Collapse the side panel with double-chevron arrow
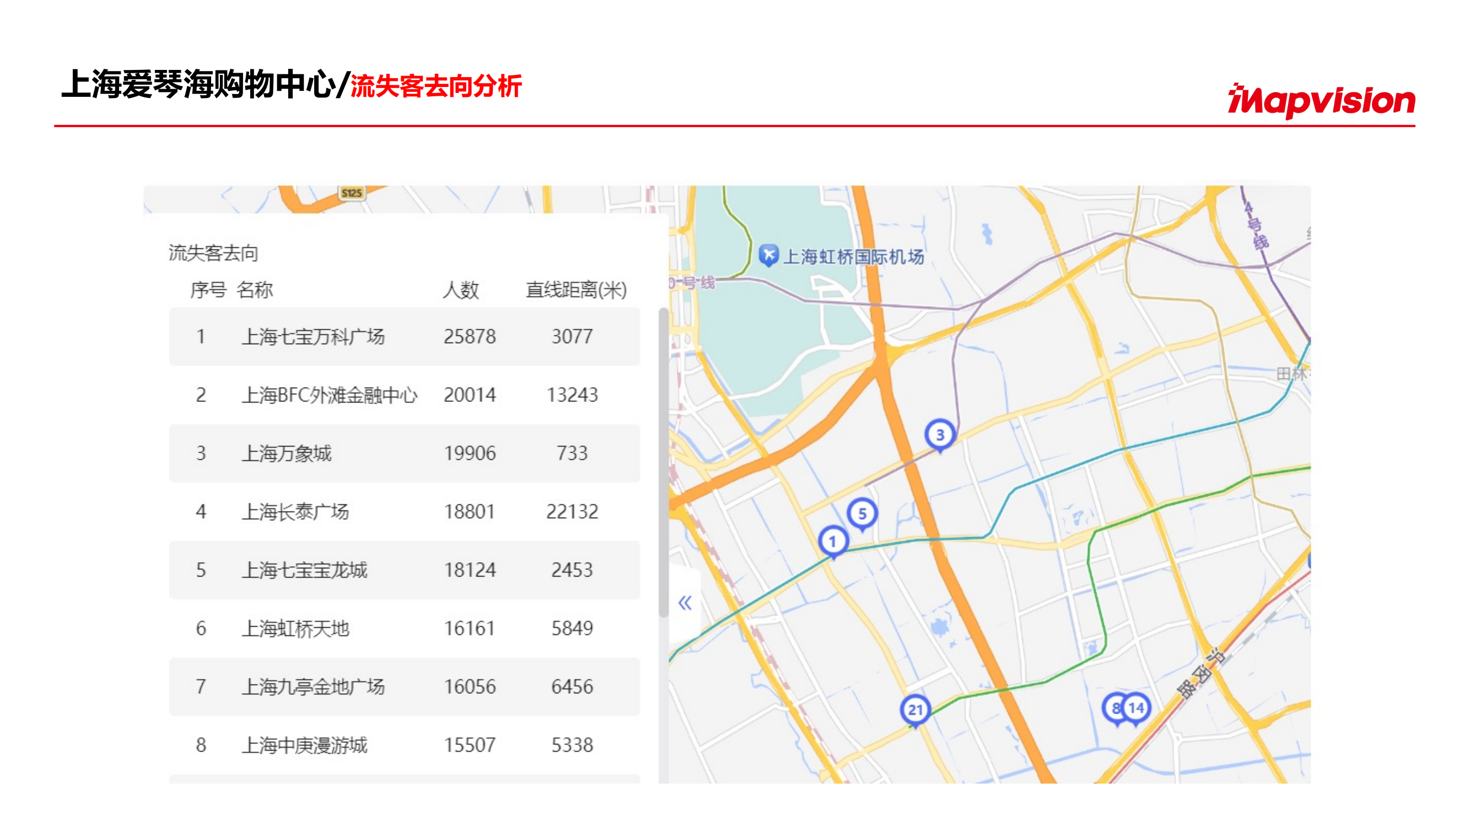This screenshot has width=1470, height=826. 685,602
